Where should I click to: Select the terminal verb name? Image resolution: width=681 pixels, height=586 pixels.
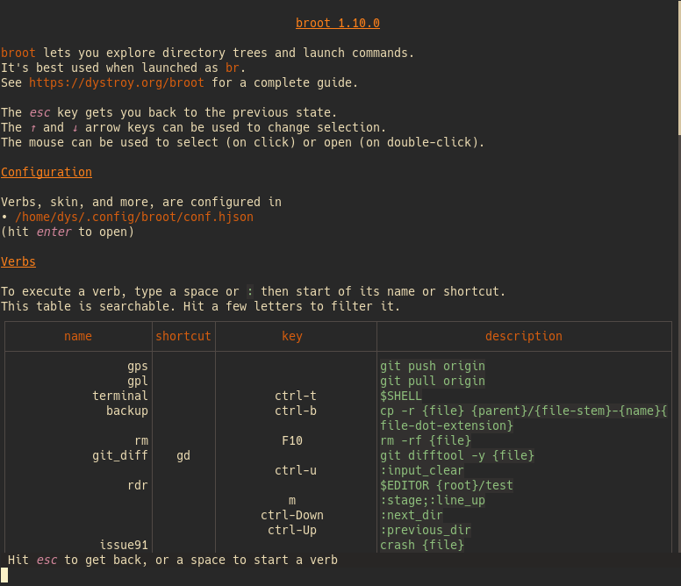pos(120,396)
